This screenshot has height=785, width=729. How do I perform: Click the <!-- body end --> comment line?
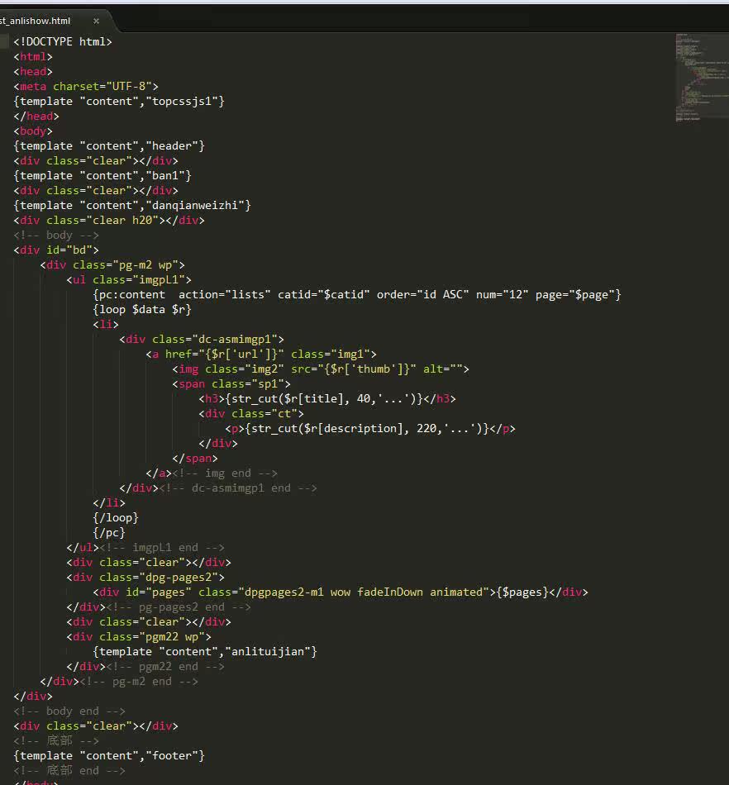pyautogui.click(x=69, y=711)
